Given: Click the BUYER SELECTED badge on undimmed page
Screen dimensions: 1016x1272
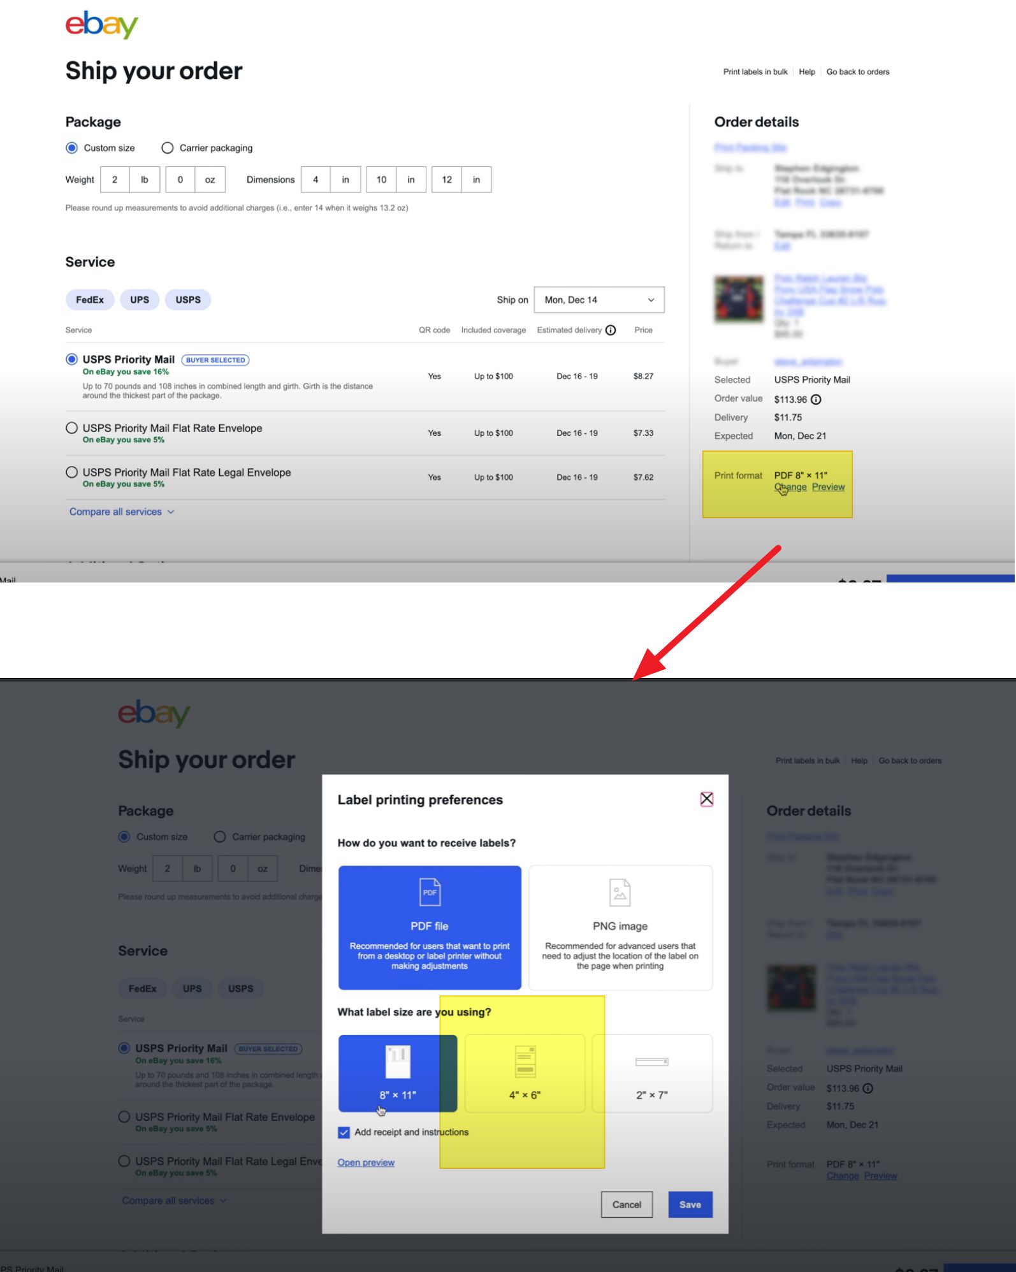Looking at the screenshot, I should [215, 360].
